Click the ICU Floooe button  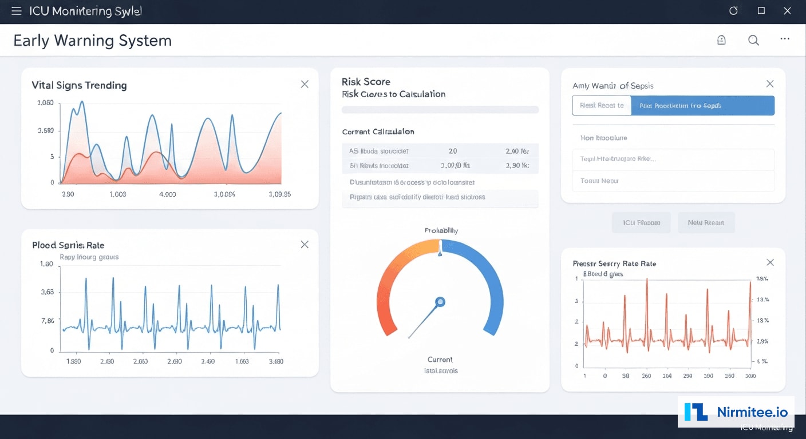pyautogui.click(x=641, y=222)
